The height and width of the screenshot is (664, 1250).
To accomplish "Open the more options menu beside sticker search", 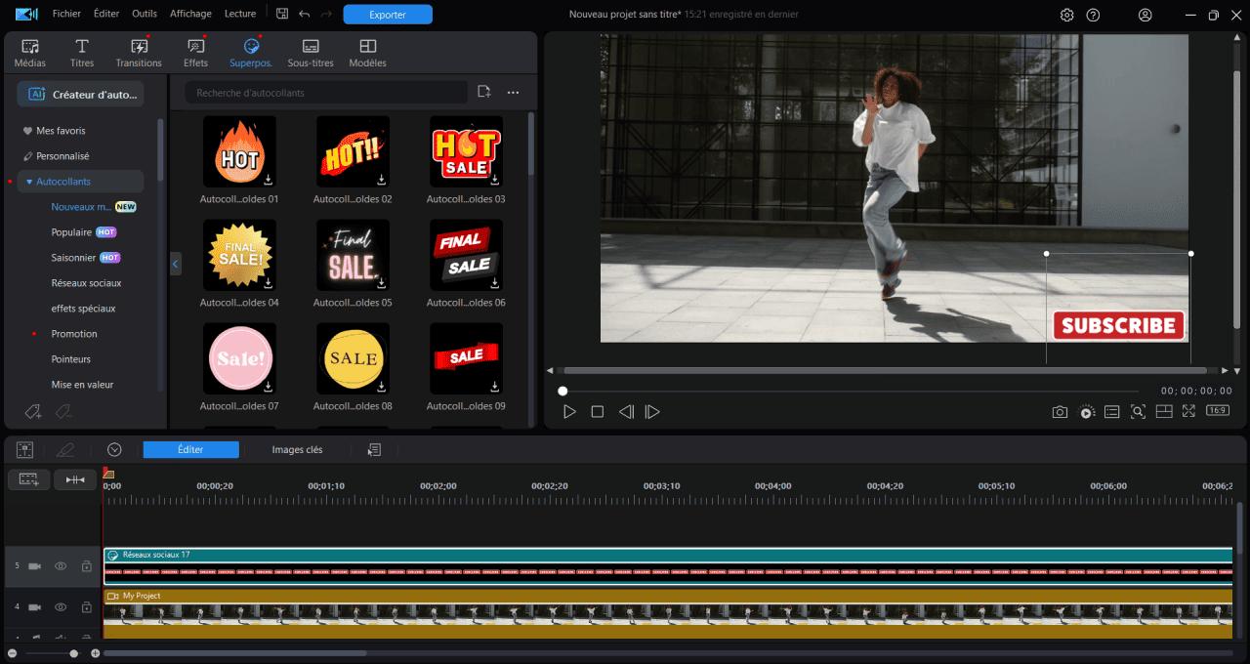I will [514, 91].
